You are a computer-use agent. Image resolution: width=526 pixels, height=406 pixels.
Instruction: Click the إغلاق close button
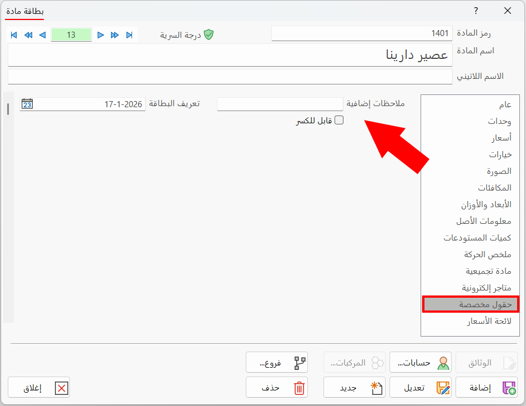coord(39,387)
